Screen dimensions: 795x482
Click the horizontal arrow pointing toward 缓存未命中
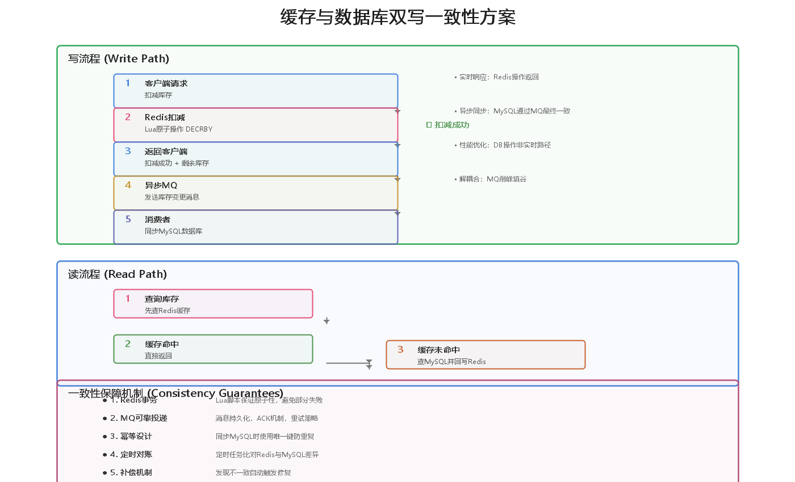pos(348,363)
